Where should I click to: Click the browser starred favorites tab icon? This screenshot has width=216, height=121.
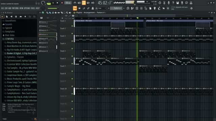point(25,16)
